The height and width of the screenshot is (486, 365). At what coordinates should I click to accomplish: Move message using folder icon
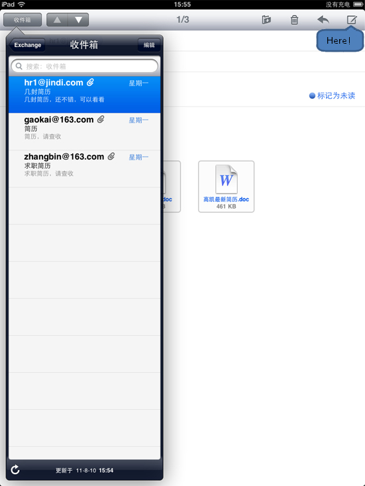pyautogui.click(x=266, y=20)
